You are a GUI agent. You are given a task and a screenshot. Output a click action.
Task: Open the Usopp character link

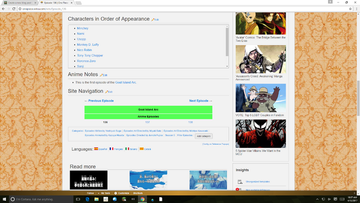pyautogui.click(x=81, y=39)
